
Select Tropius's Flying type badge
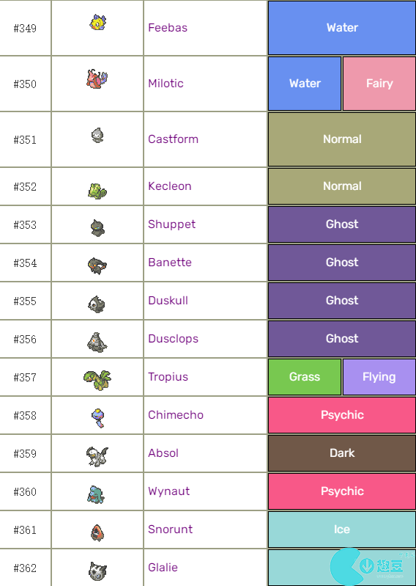(379, 377)
